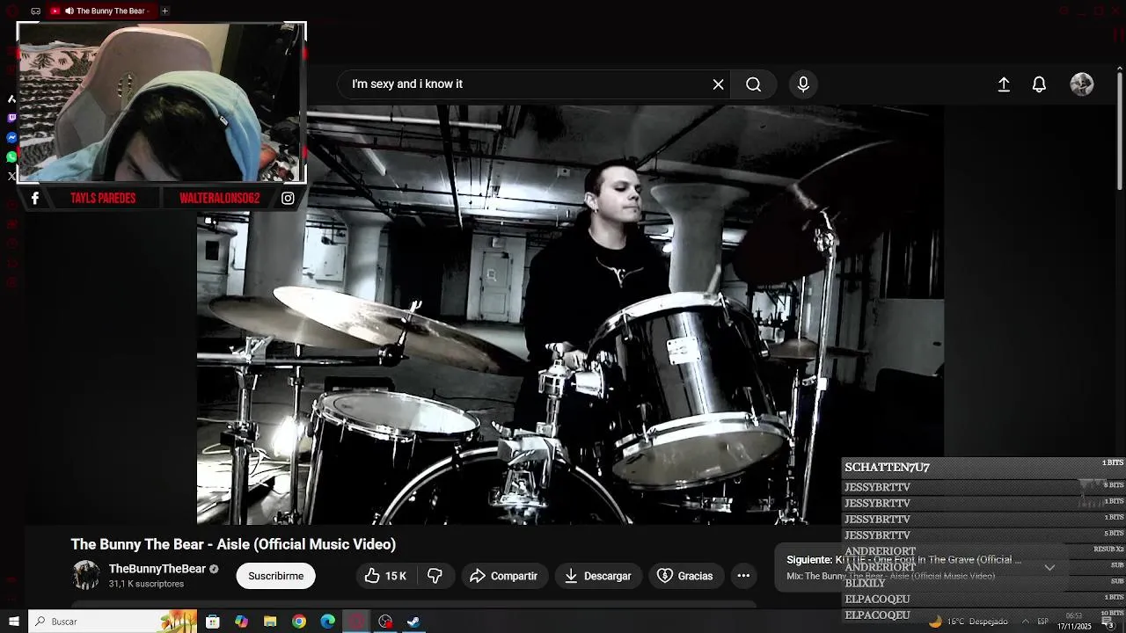The height and width of the screenshot is (633, 1126).
Task: Open Google Chrome from taskbar
Action: click(x=299, y=622)
